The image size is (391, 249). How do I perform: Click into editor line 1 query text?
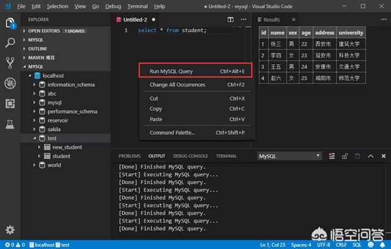172,31
